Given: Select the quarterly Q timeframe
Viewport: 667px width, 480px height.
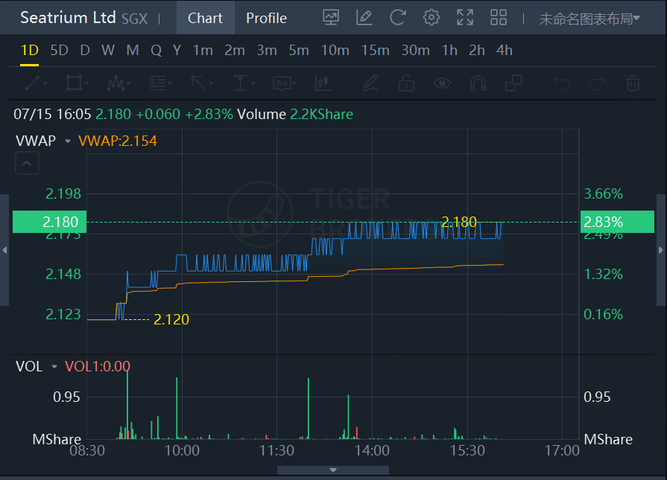Looking at the screenshot, I should (x=156, y=51).
